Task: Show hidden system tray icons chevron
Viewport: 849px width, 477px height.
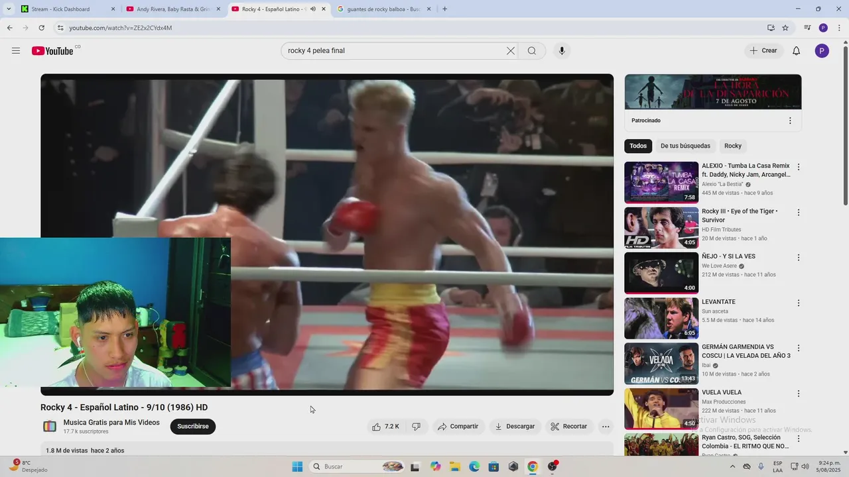Action: 733,466
